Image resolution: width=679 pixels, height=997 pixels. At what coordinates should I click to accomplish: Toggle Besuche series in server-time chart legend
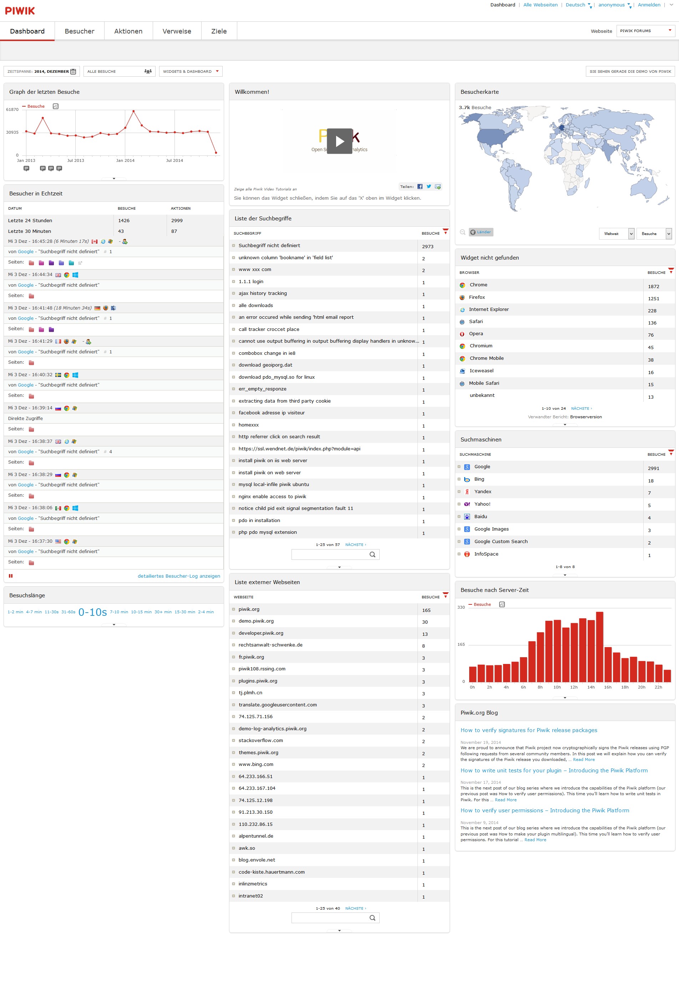(x=480, y=604)
